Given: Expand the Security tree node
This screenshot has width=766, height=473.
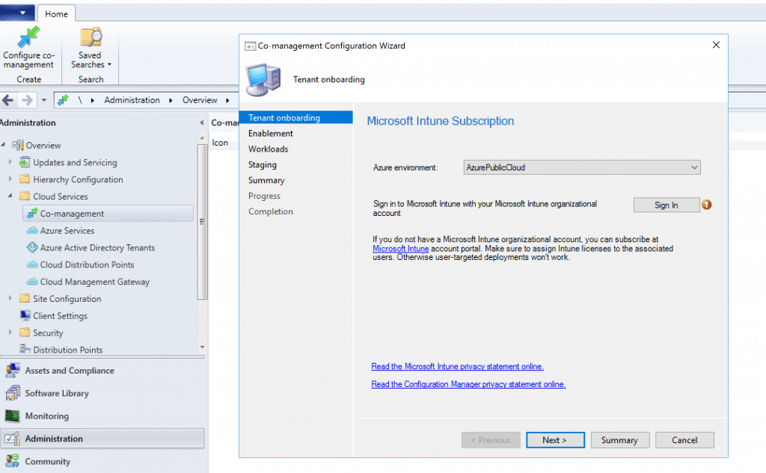Looking at the screenshot, I should (10, 332).
